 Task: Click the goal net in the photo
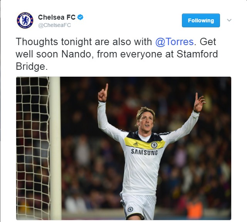(33, 148)
